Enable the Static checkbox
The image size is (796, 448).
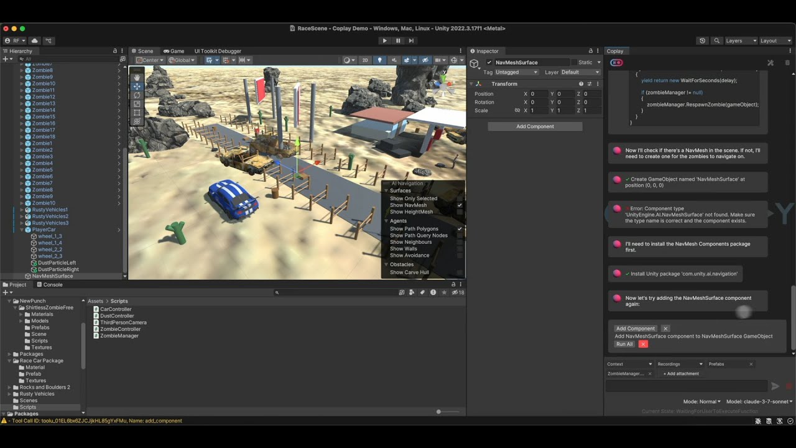pyautogui.click(x=573, y=62)
